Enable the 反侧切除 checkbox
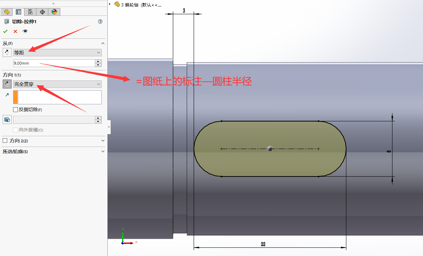Image resolution: width=423 pixels, height=256 pixels. click(16, 110)
